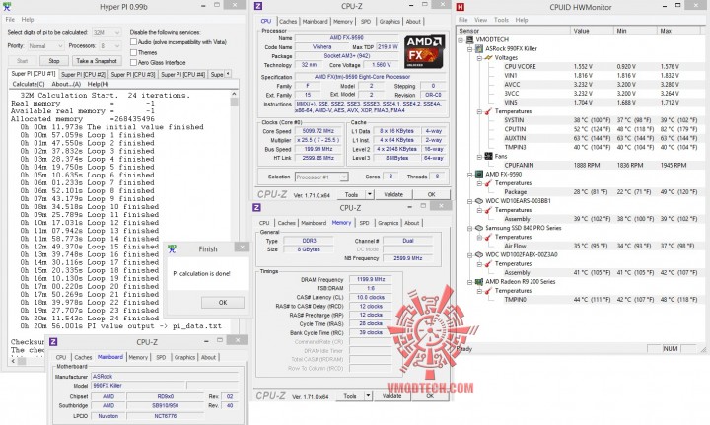Click the Hyper PI app icon in title bar
The image size is (710, 425).
pos(6,6)
